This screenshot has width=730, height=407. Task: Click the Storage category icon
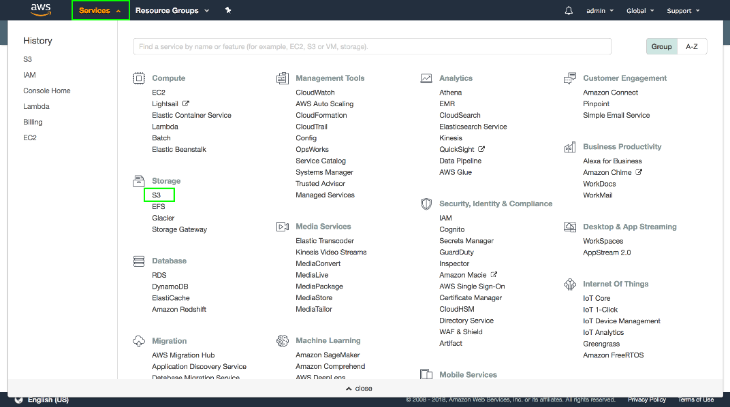(139, 181)
